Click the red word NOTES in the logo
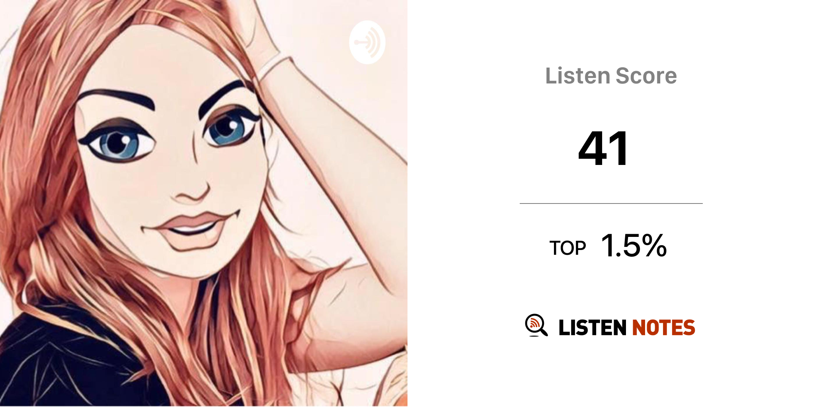The width and height of the screenshot is (815, 407). tap(663, 328)
